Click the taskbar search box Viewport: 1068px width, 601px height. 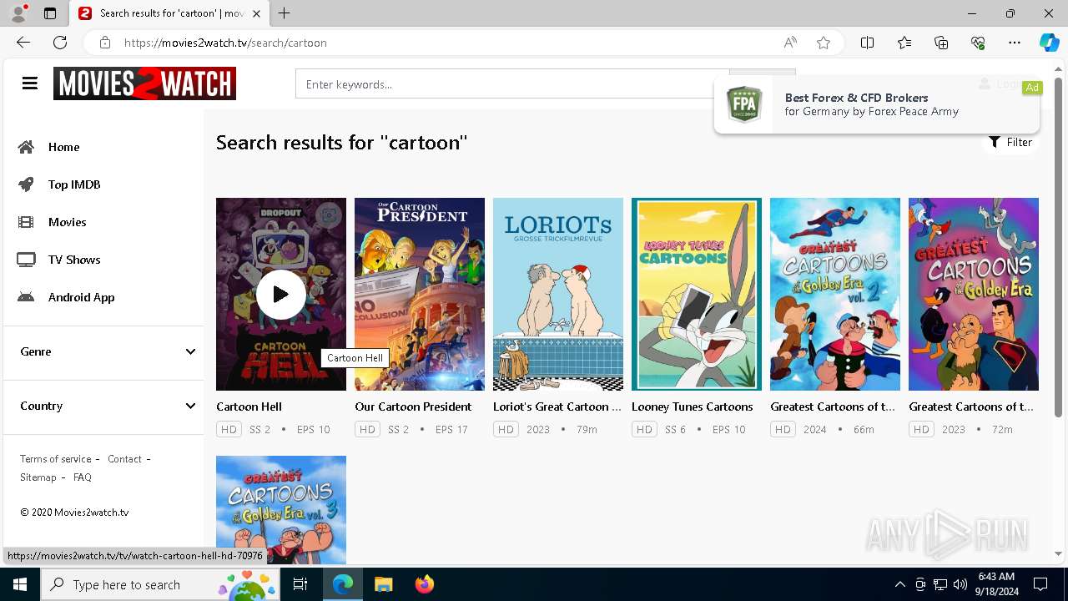coord(160,584)
